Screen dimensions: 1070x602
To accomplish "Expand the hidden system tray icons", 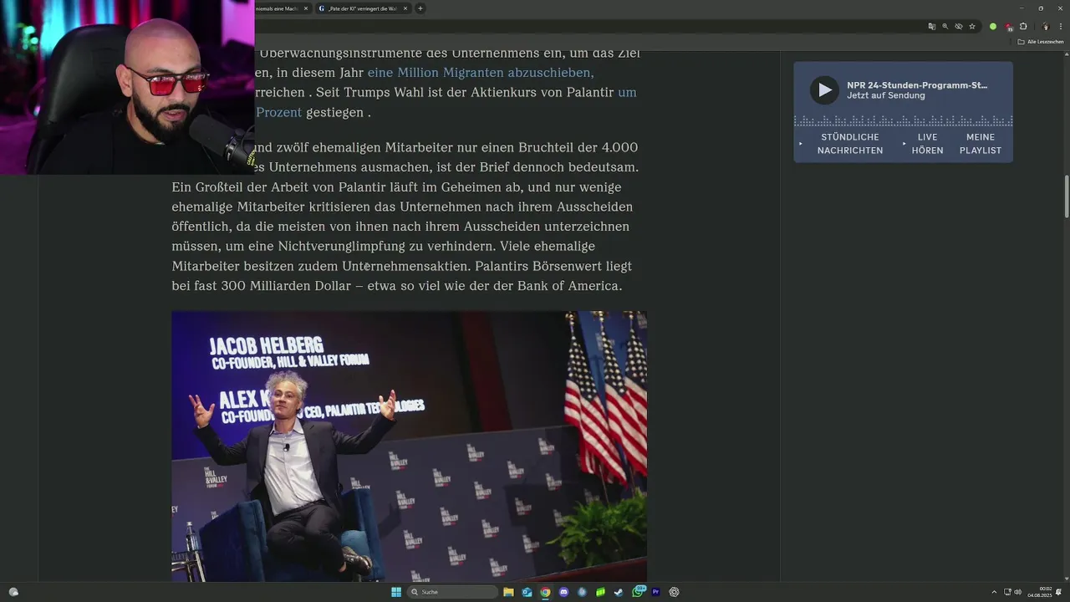I will coord(994,592).
